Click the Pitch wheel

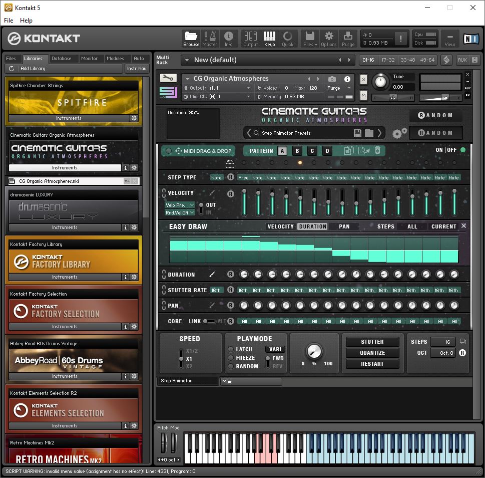click(x=164, y=443)
